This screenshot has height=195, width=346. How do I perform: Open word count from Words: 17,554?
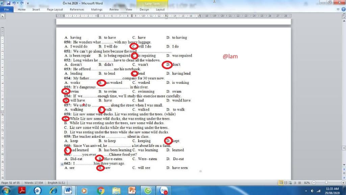pyautogui.click(x=33, y=183)
